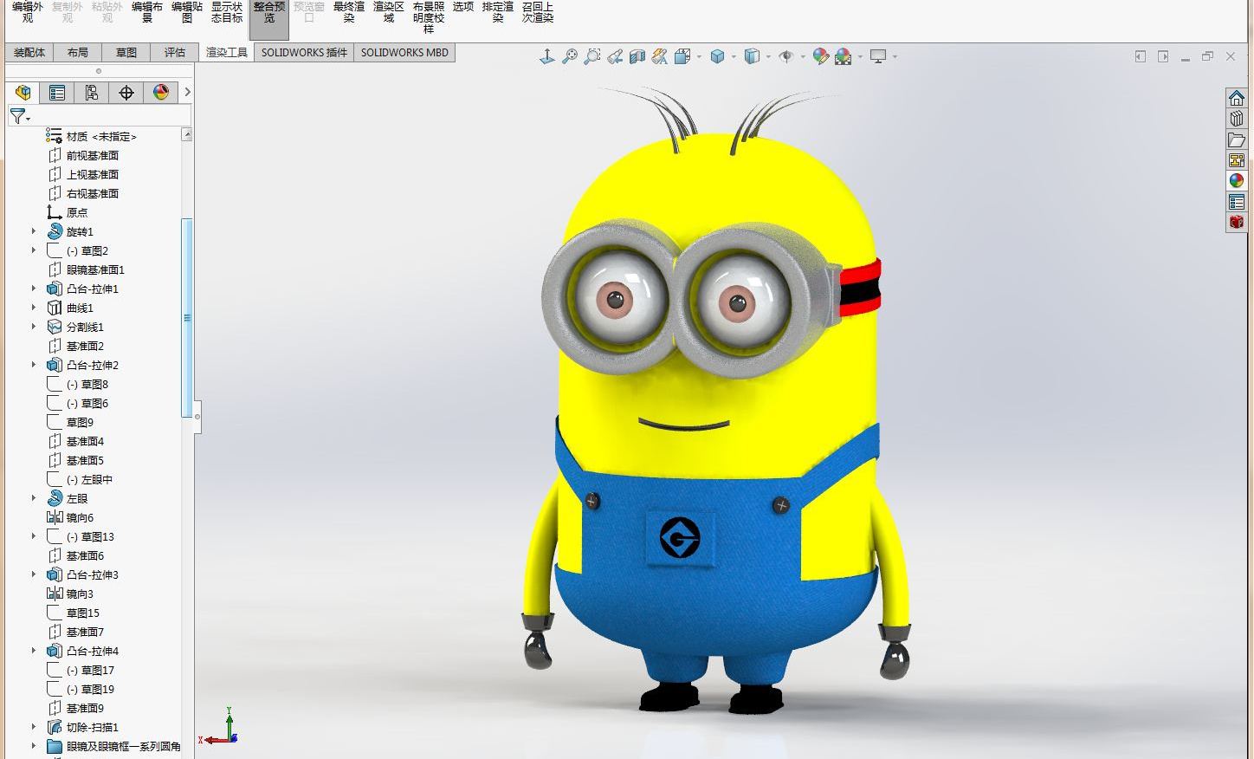Switch to the SOLIDWORKS MBD tab
The width and height of the screenshot is (1254, 759).
404,52
